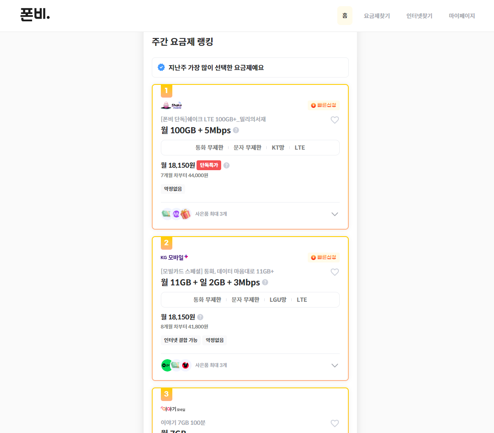Open the 요금제찾기 menu
Screen dimensions: 494x433
[x=377, y=16]
